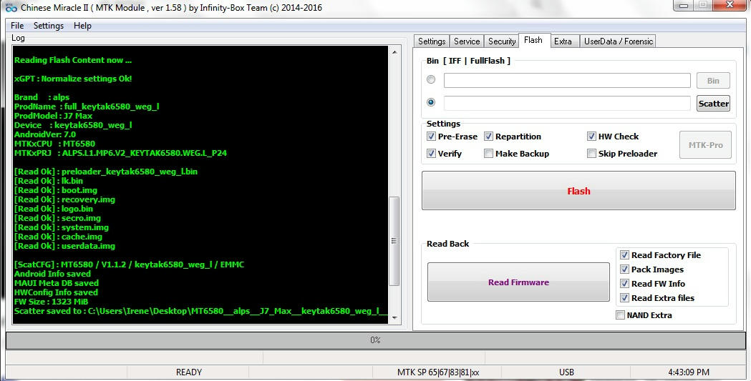Click the MTK-Pro button
Viewport: 751px width, 381px height.
point(705,145)
